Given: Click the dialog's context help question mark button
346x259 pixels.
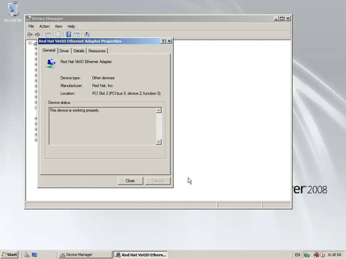Looking at the screenshot, I should 163,41.
